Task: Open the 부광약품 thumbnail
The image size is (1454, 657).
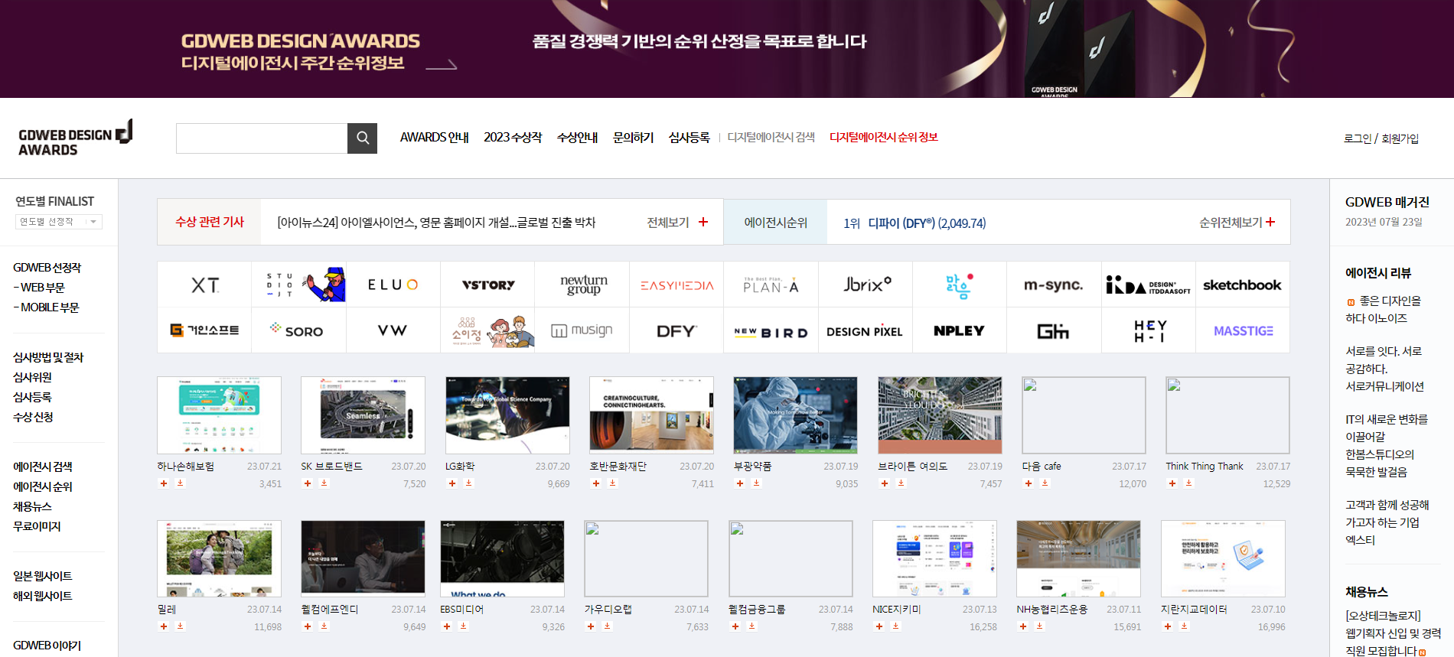Action: coord(795,415)
